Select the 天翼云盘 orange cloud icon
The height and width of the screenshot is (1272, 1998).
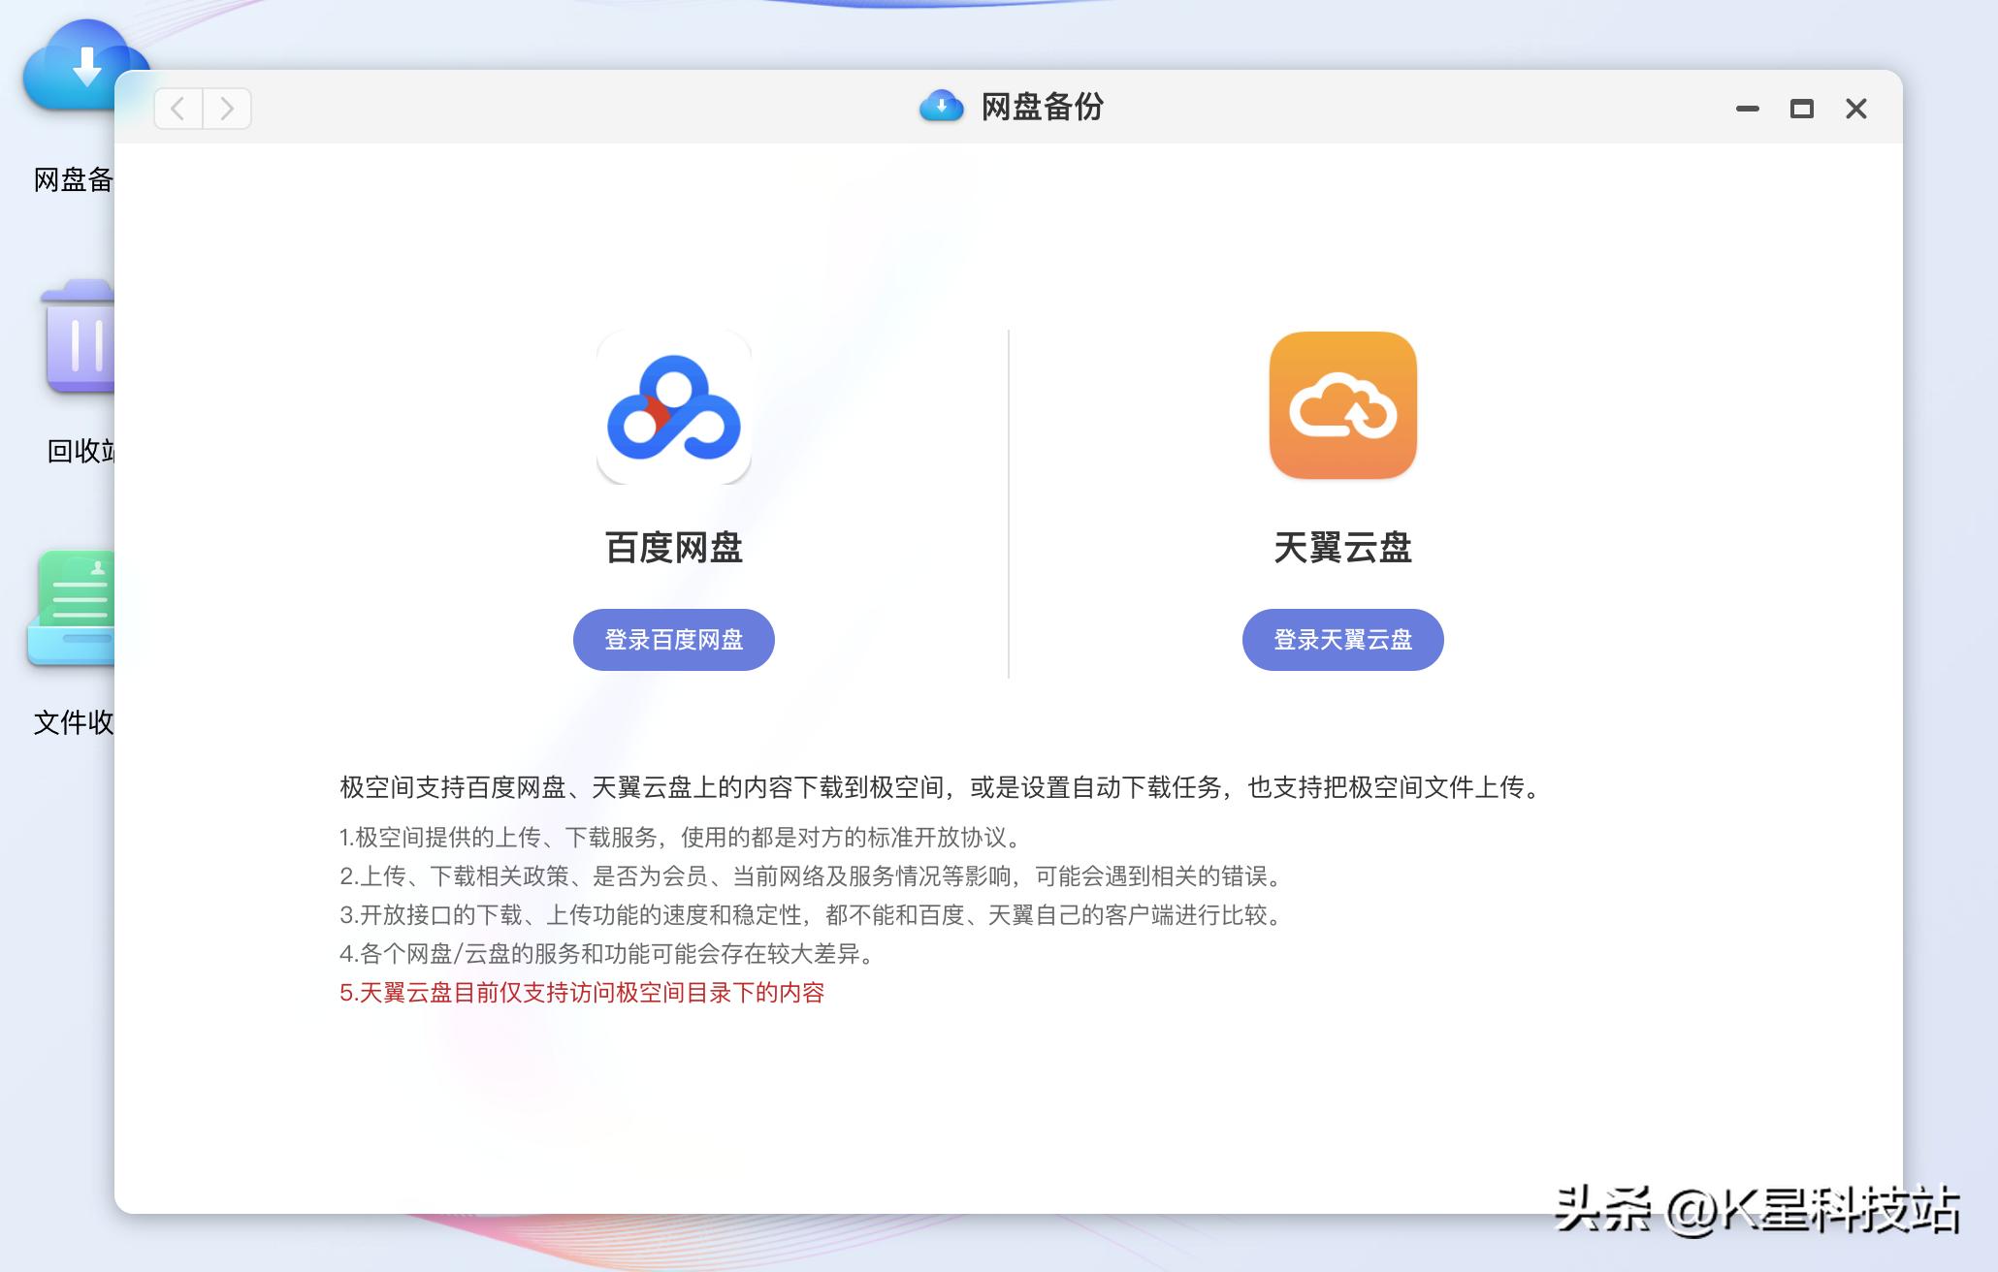1342,405
